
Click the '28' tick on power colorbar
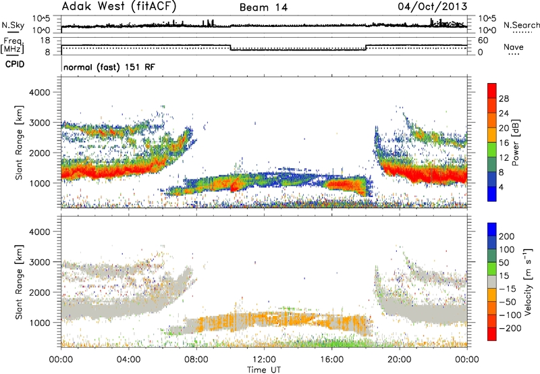504,99
